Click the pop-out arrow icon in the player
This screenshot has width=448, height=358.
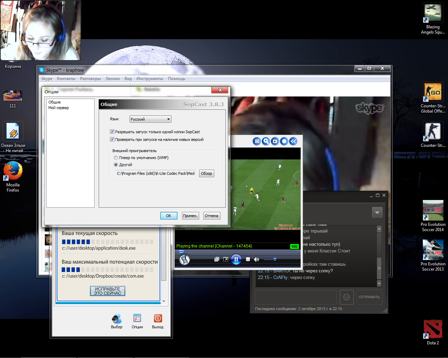pos(226,259)
